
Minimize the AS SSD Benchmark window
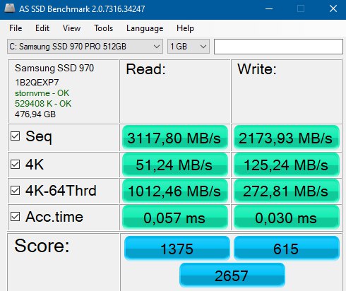tap(269, 9)
